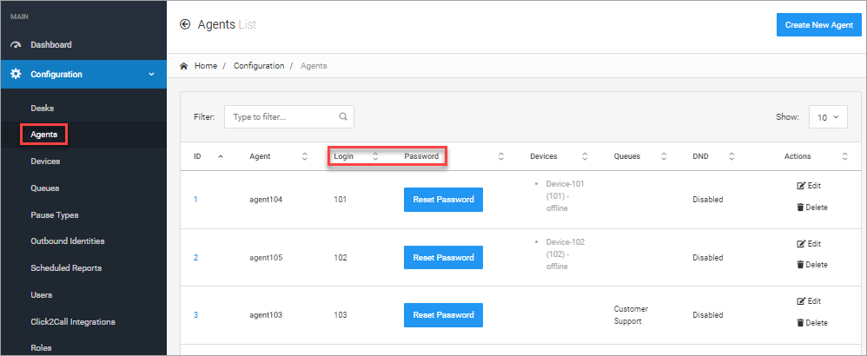This screenshot has width=867, height=356.
Task: Click Device-102 offline entry
Action: coord(565,254)
